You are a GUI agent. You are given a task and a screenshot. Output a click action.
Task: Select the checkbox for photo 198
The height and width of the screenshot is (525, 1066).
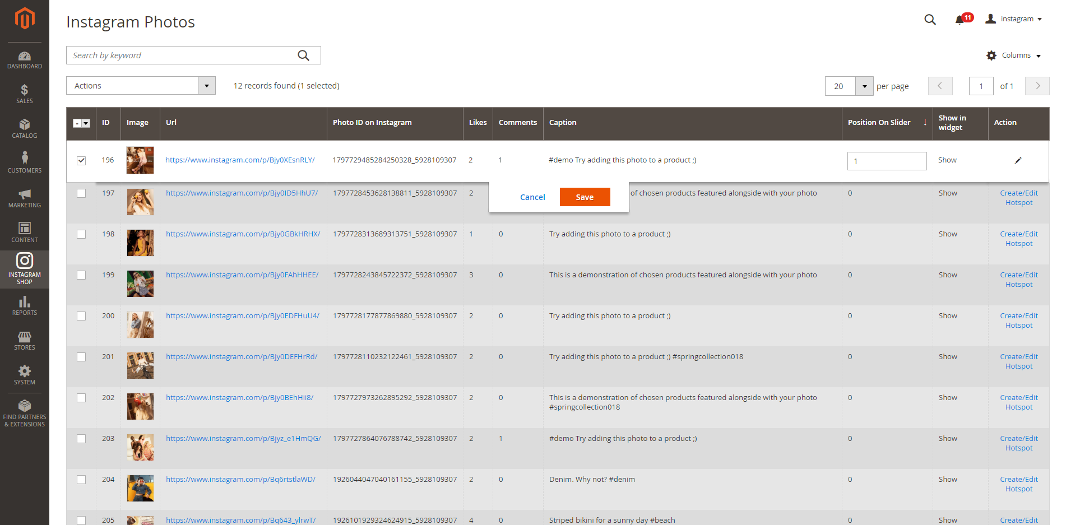tap(81, 234)
